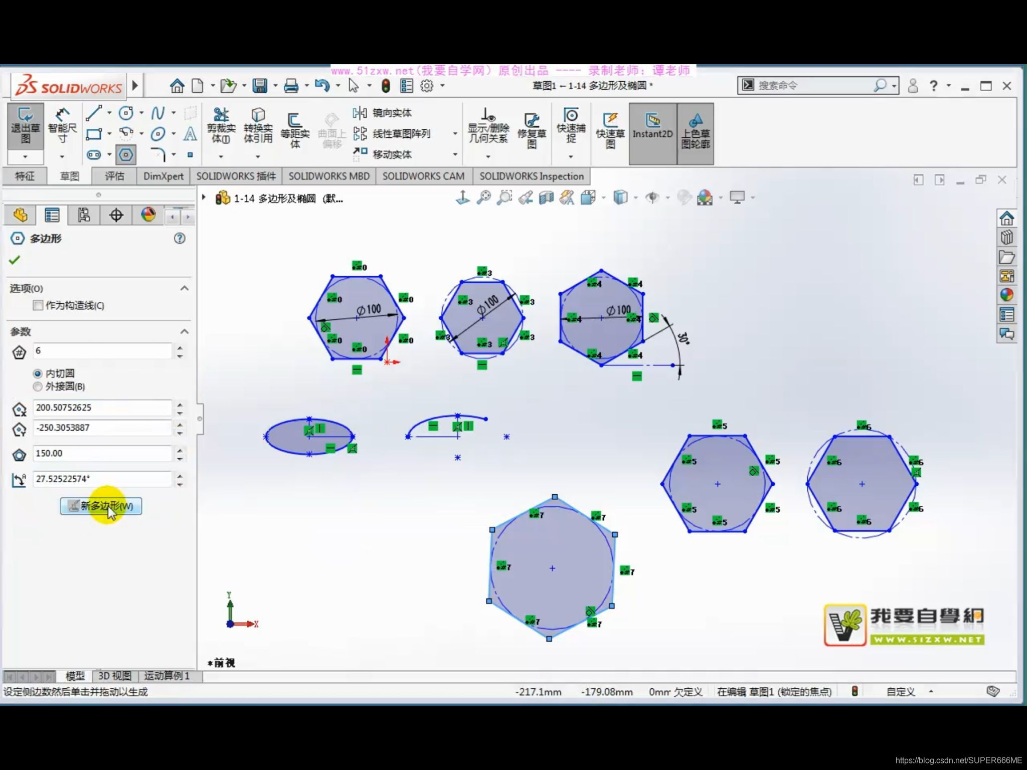Expand the 1-14 多边形及椭圆 feature tree
Viewport: 1027px width, 770px height.
point(204,198)
